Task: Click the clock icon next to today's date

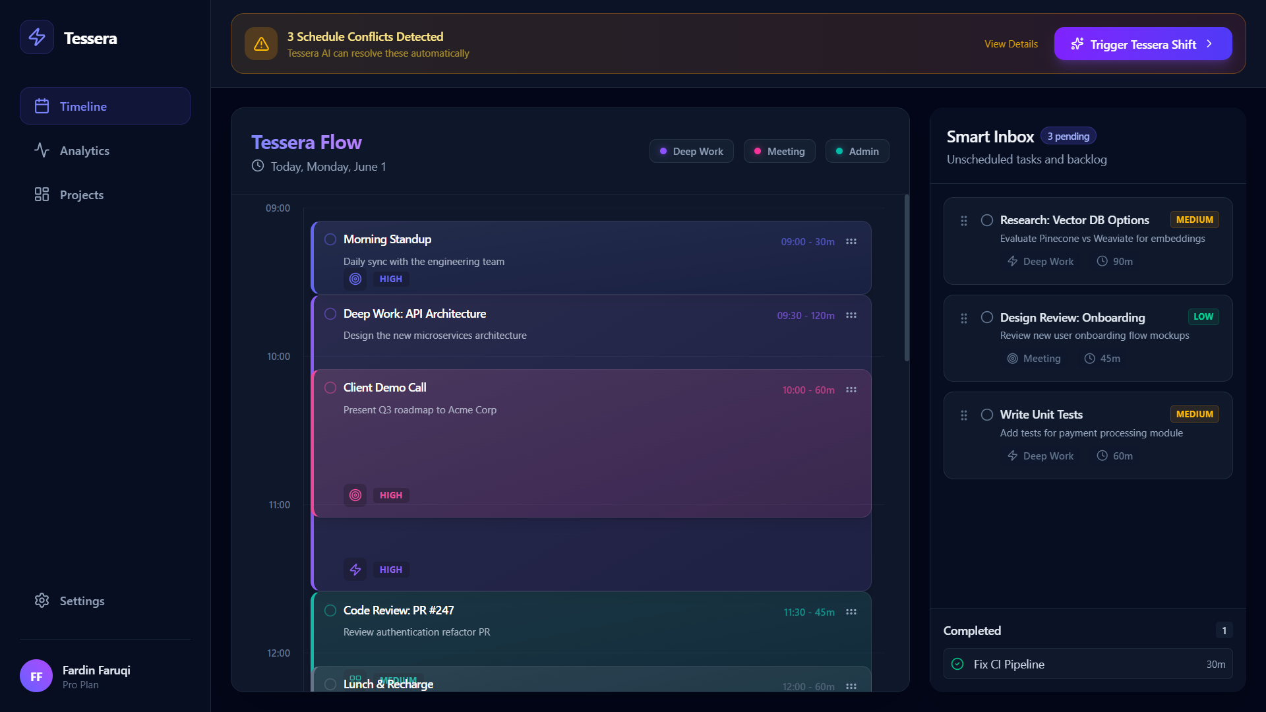Action: pos(258,165)
